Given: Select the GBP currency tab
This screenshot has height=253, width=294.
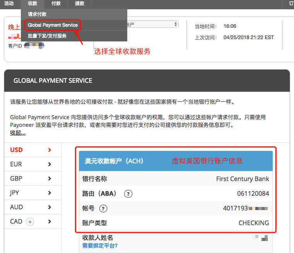Looking at the screenshot, I should click(x=33, y=178).
